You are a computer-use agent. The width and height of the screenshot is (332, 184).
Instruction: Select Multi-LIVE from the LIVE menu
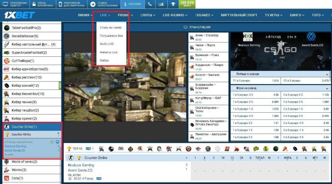[x=106, y=44]
